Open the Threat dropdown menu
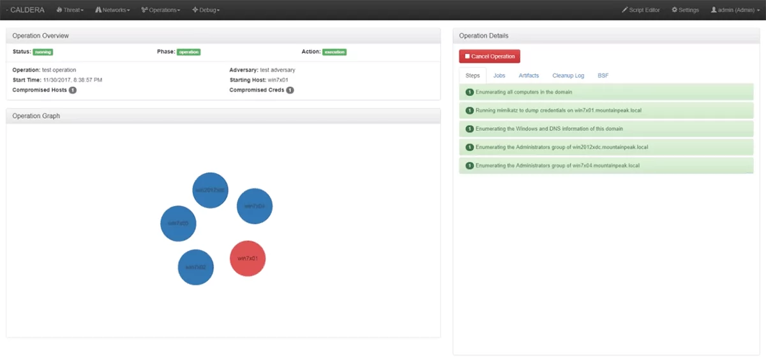The height and width of the screenshot is (357, 766). point(70,10)
